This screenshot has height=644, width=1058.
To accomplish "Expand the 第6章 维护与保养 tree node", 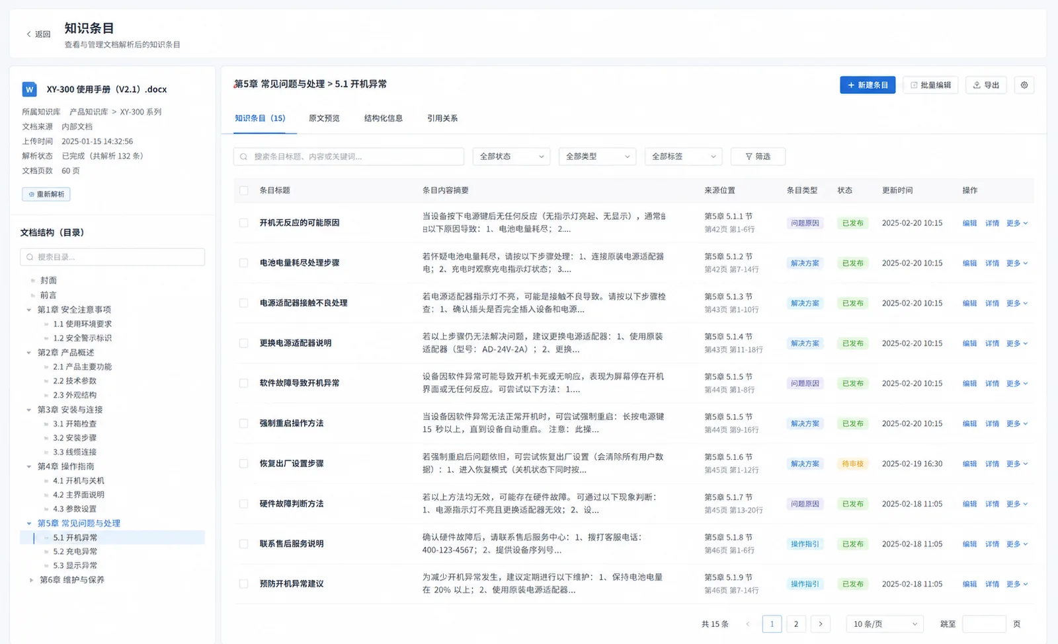I will (31, 580).
